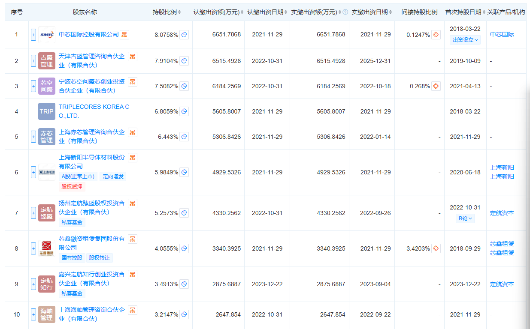Open equity structure icon beside 芯鑫融资租赁集团

[x=133, y=239]
